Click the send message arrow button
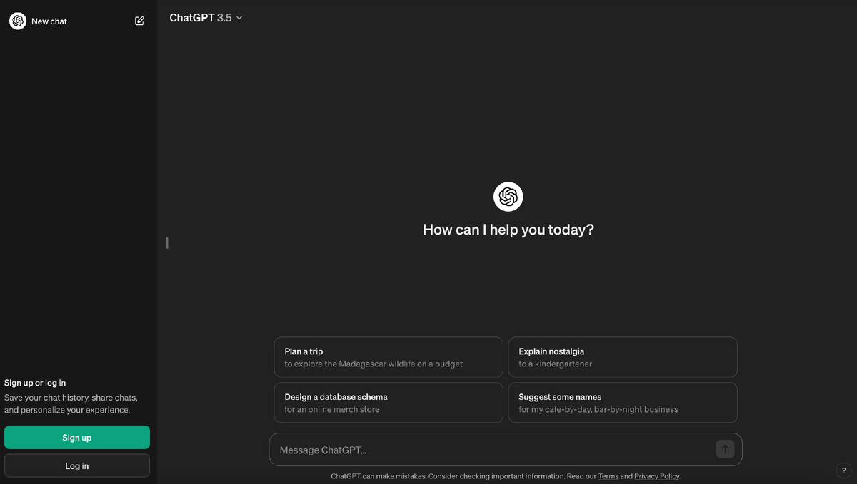This screenshot has height=484, width=857. tap(725, 449)
